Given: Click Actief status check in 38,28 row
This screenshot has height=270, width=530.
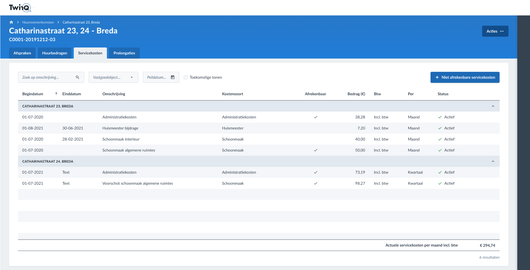Looking at the screenshot, I should [440, 117].
